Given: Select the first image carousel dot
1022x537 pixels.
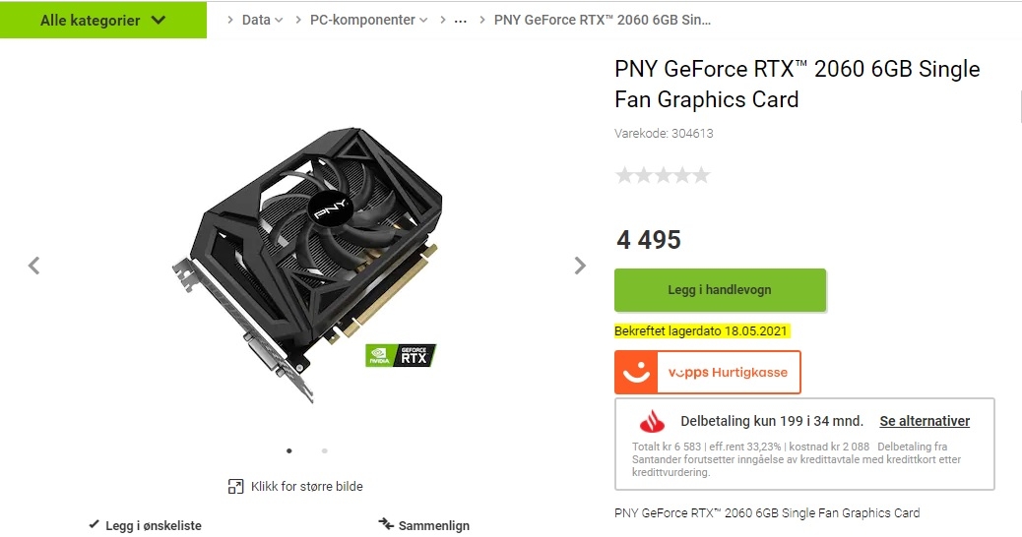Looking at the screenshot, I should pyautogui.click(x=289, y=450).
